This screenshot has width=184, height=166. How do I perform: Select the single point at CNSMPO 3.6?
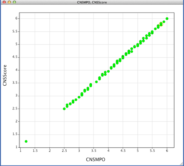click(97, 82)
